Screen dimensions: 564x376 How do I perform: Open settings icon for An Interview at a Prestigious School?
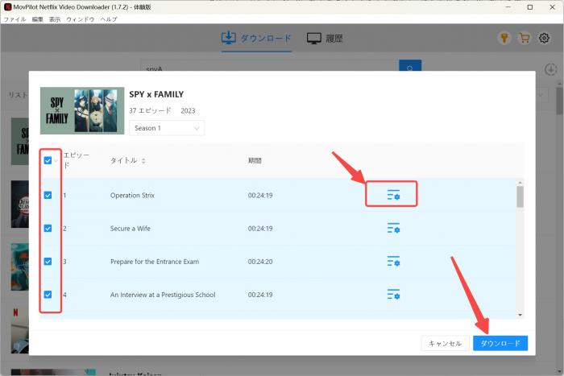click(x=393, y=294)
